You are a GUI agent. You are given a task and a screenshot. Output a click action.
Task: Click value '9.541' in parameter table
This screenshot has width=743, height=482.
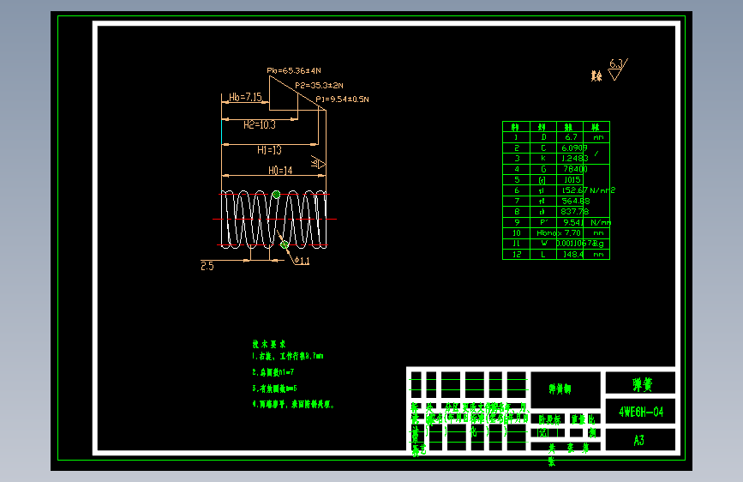click(x=573, y=222)
